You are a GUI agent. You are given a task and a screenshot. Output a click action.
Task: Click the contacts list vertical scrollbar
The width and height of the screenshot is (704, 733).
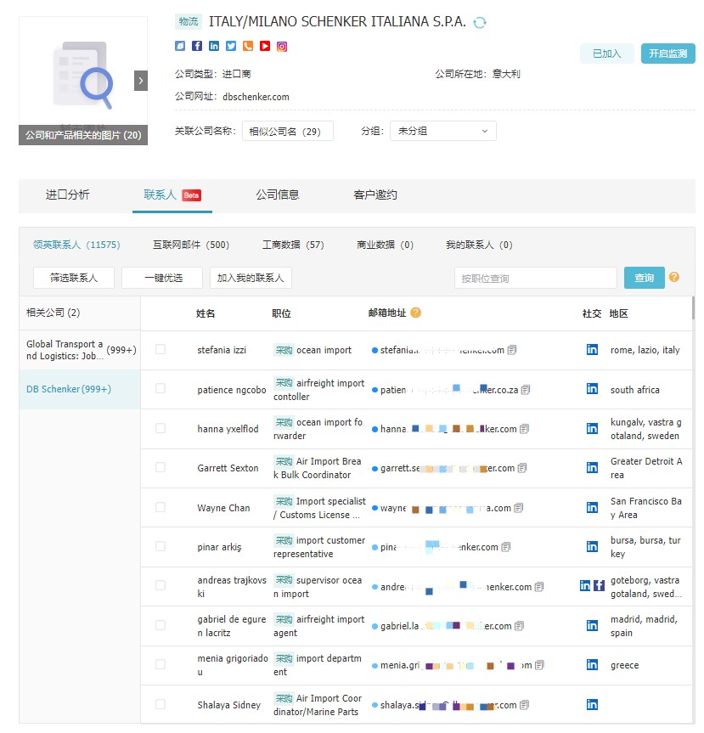tap(693, 308)
